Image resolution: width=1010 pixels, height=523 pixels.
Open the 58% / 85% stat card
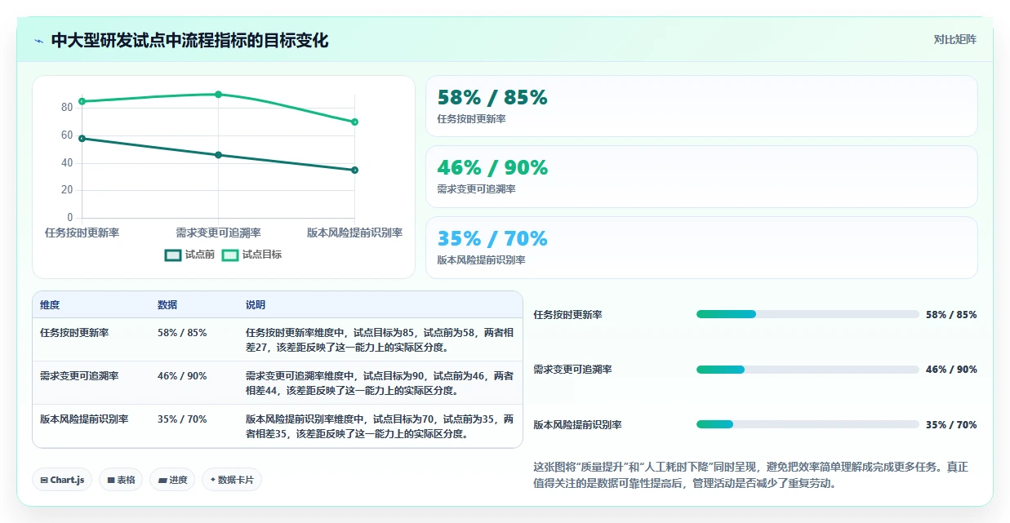point(701,106)
